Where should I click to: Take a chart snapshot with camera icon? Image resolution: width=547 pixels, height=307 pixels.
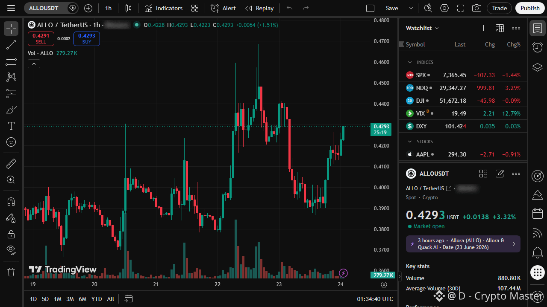click(476, 8)
